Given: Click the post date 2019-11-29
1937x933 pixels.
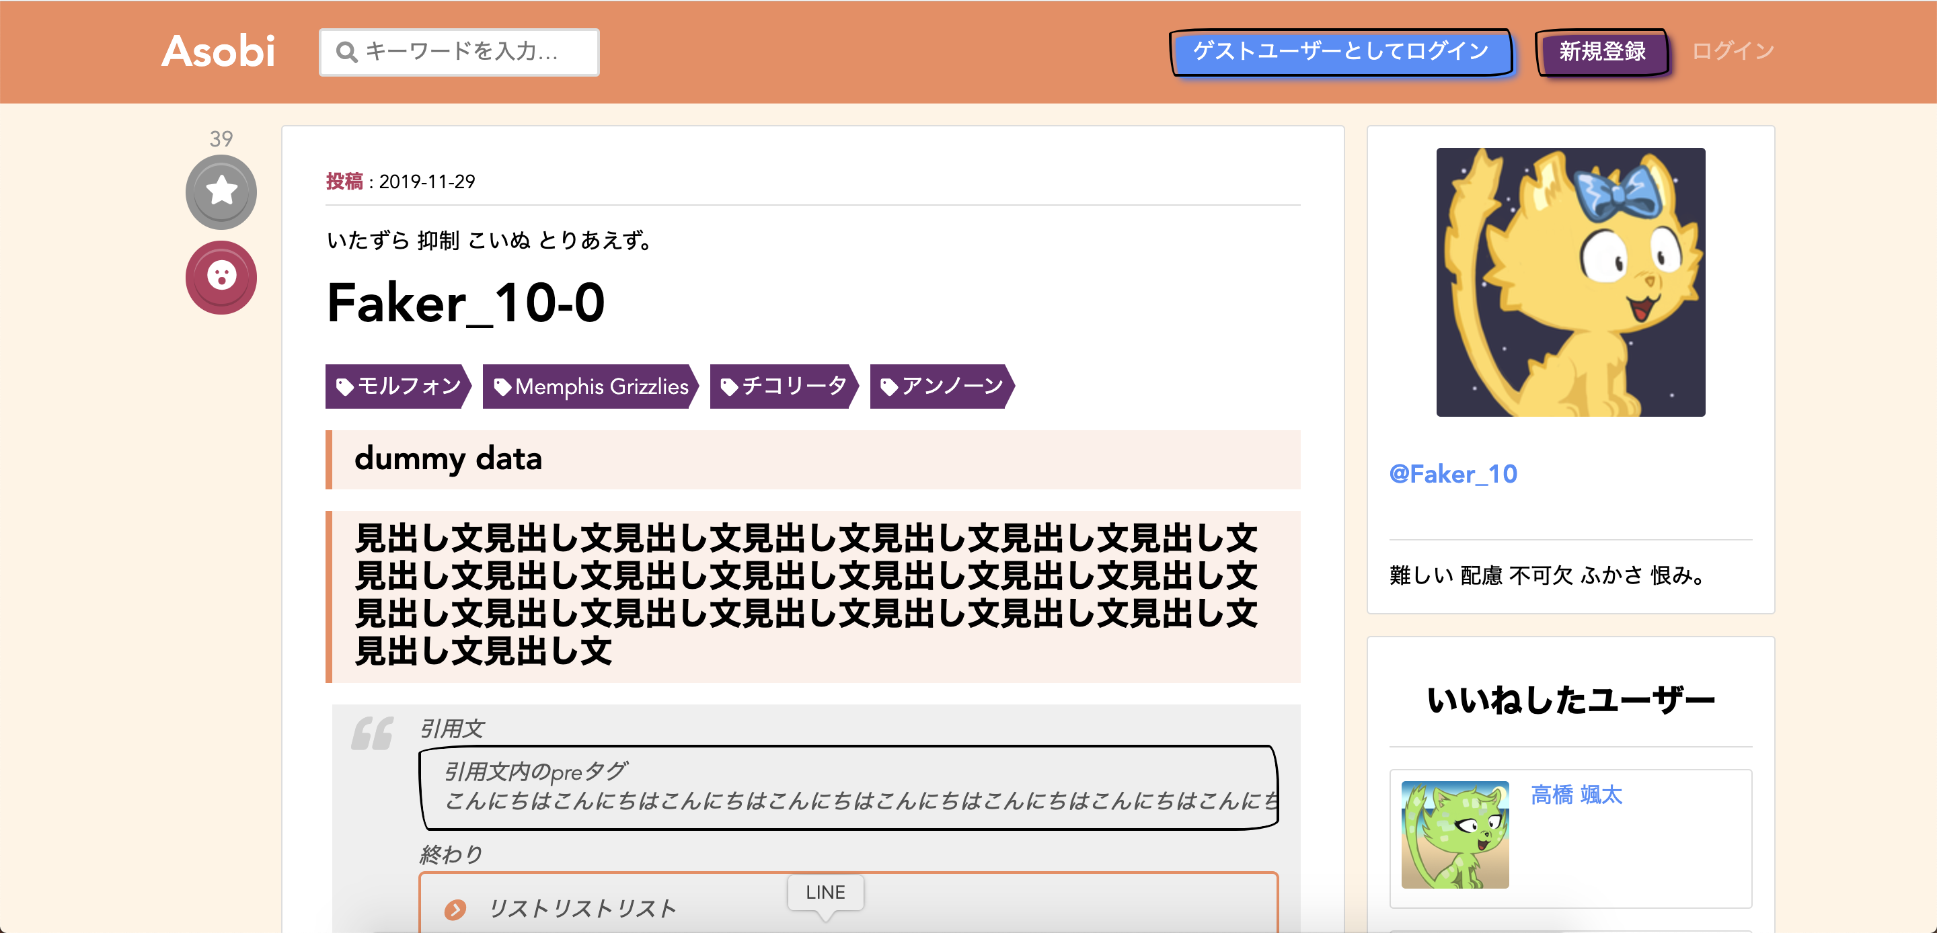Looking at the screenshot, I should 427,181.
